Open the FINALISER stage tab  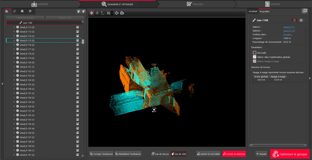198,4
